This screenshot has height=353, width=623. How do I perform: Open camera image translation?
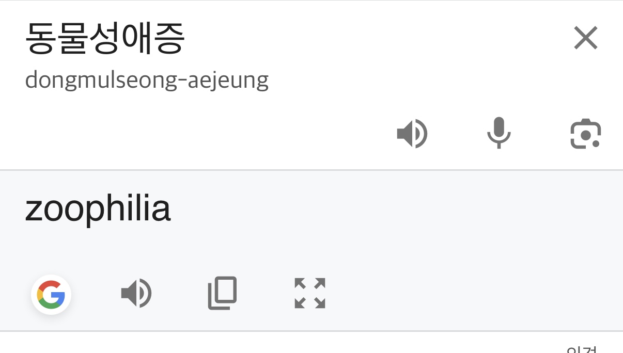pos(585,134)
